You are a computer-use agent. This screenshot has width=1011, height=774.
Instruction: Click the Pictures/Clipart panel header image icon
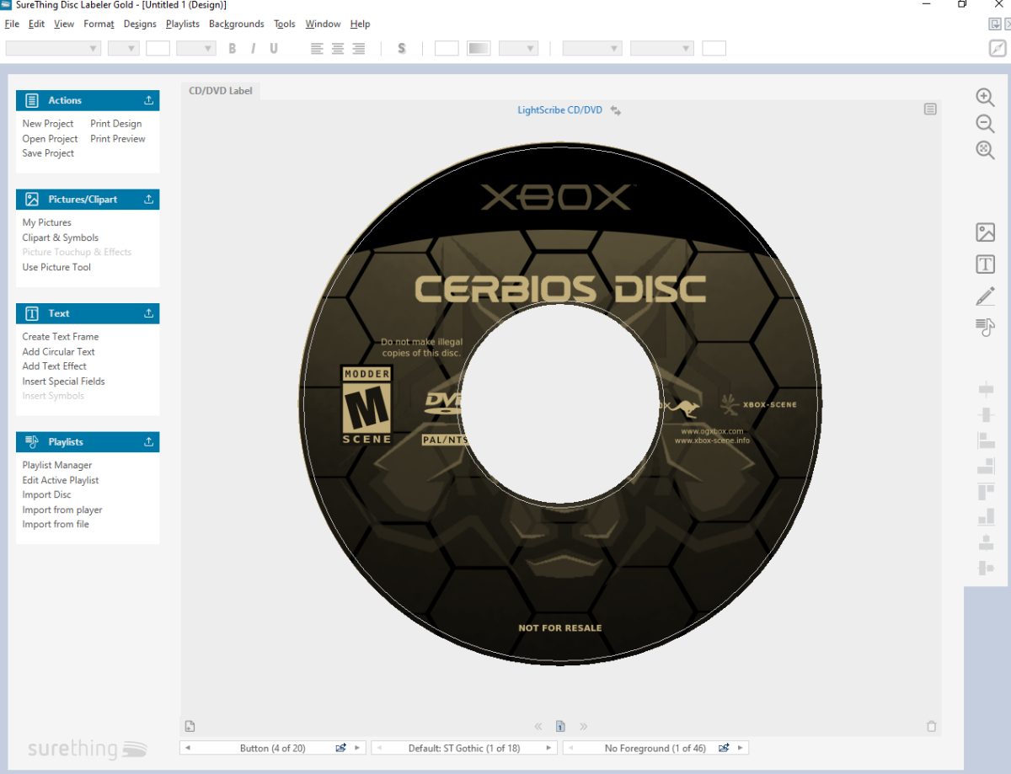[32, 200]
